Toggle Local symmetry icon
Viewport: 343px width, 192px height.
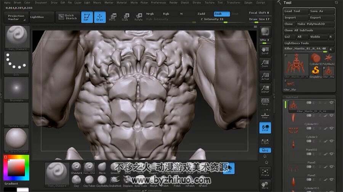click(265, 127)
